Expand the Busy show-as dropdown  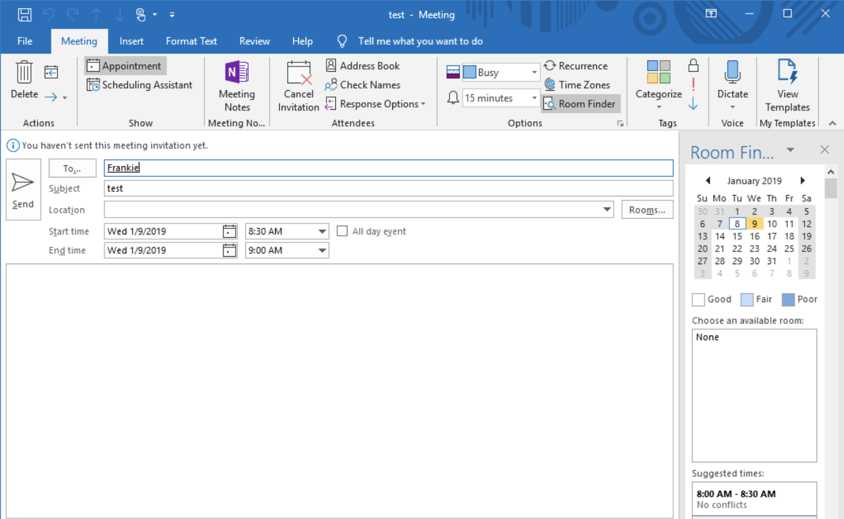tap(534, 72)
